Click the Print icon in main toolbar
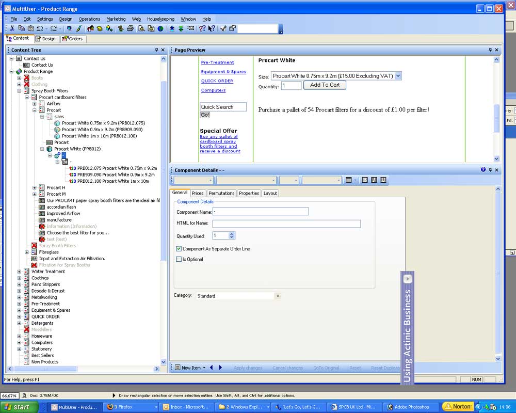Viewport: 516px width, 413px height. pos(130,28)
